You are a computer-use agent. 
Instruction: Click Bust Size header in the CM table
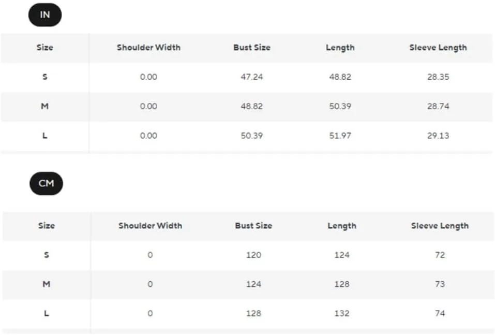click(x=253, y=226)
